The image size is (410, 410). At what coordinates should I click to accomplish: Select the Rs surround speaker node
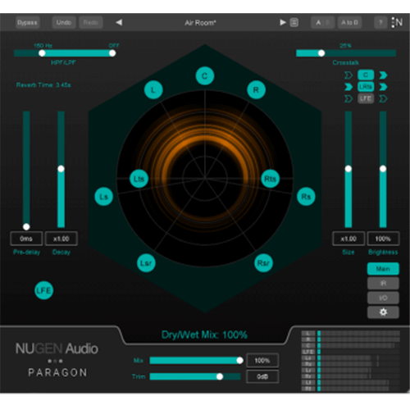[x=306, y=197]
